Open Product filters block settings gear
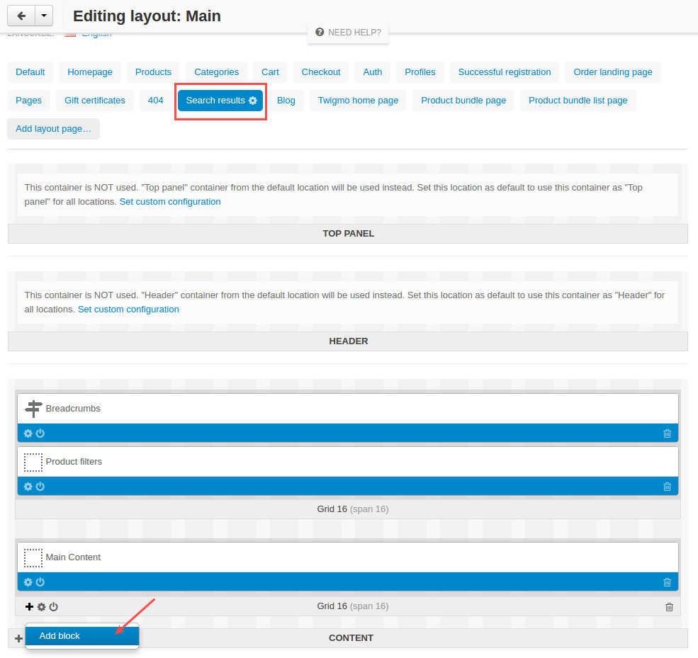This screenshot has width=698, height=658. pos(28,487)
